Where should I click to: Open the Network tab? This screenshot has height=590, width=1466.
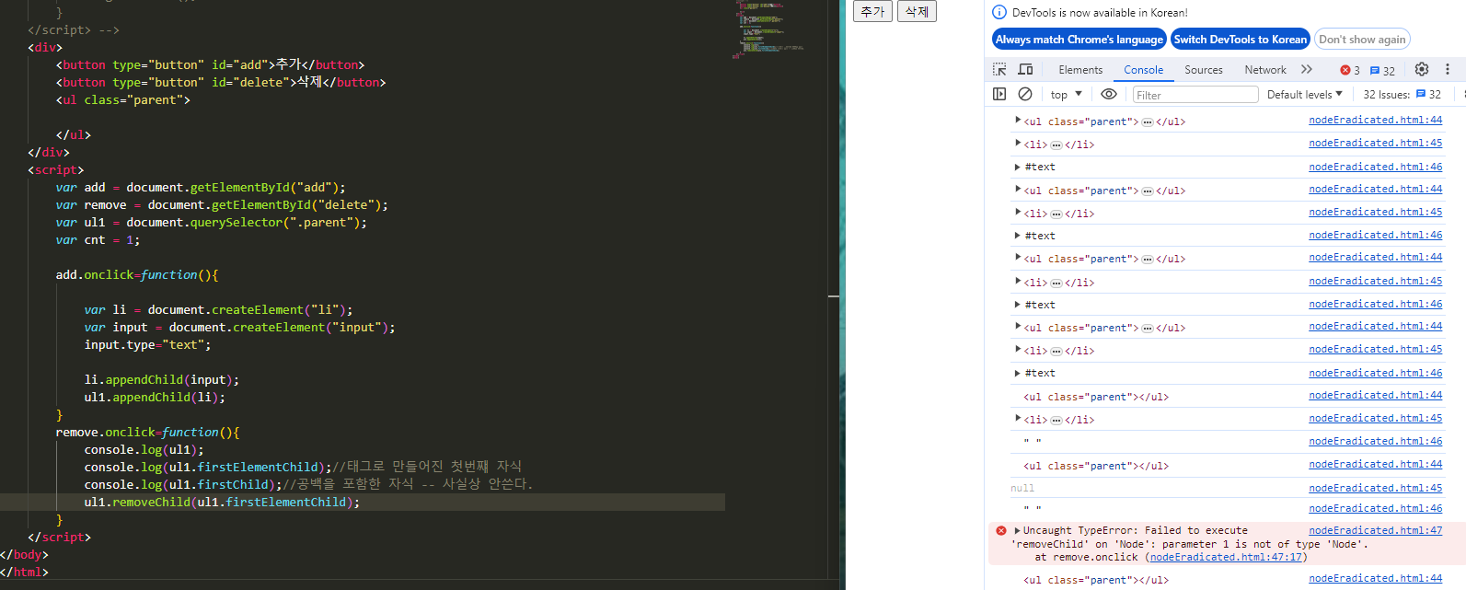click(1265, 70)
